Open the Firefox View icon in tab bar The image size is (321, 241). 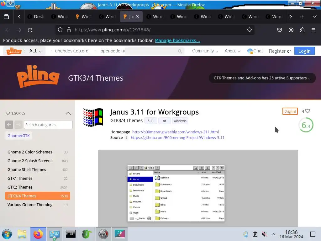(6, 17)
